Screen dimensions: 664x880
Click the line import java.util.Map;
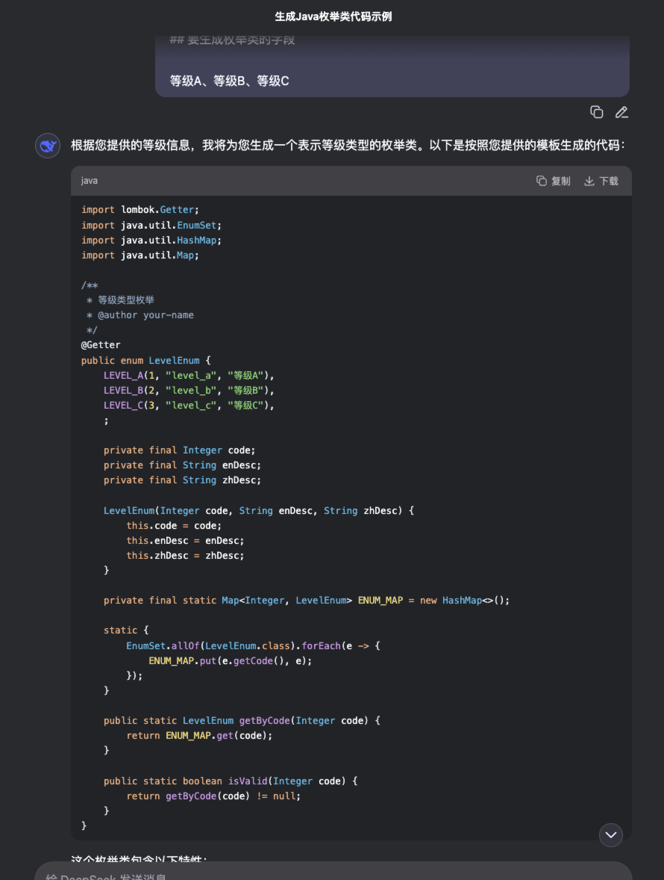click(140, 255)
